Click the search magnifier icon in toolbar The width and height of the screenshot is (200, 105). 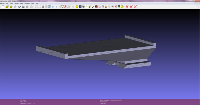tap(198, 7)
